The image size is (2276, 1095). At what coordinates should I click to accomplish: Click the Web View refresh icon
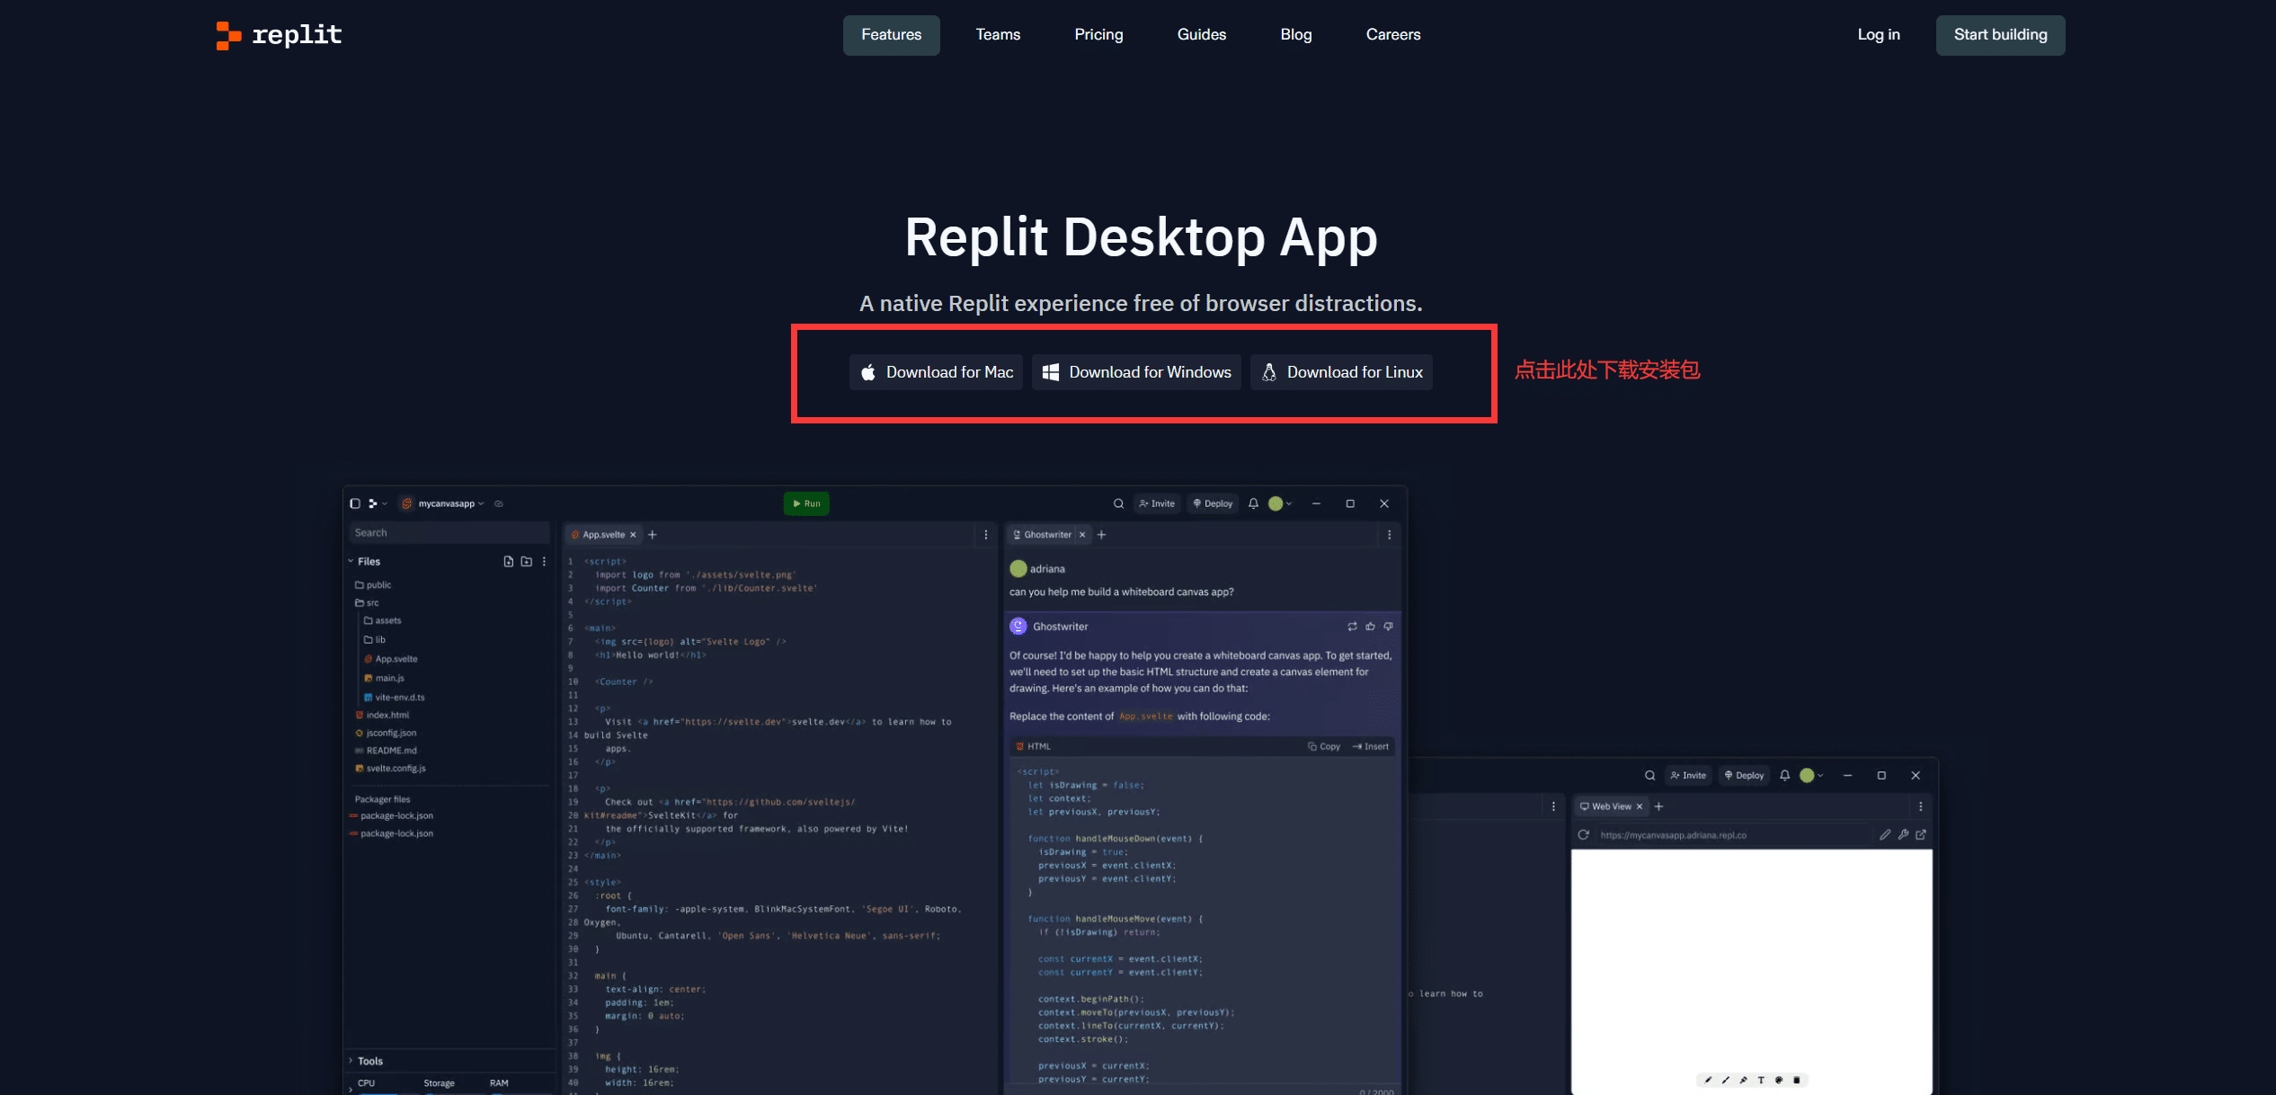pyautogui.click(x=1584, y=835)
